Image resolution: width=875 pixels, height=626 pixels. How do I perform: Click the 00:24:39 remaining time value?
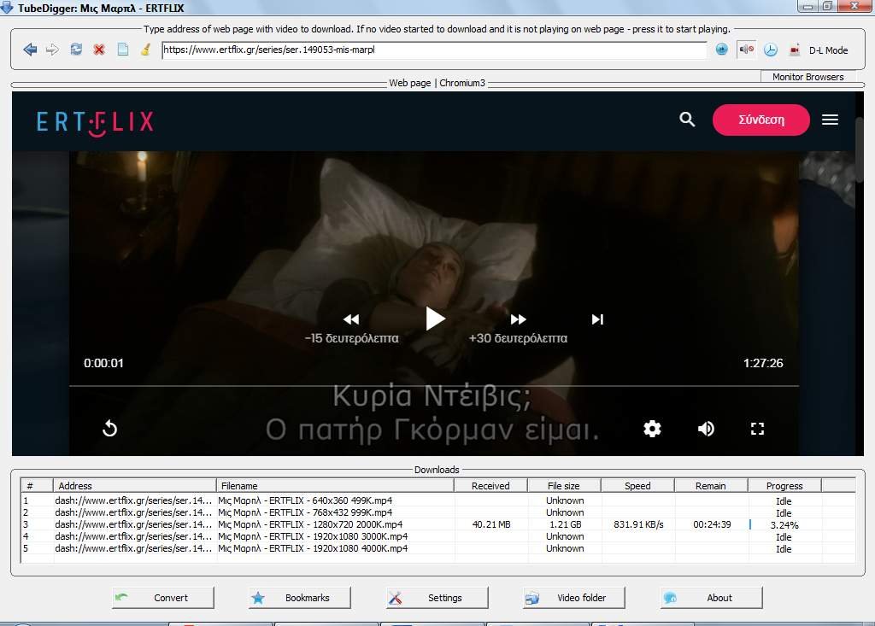712,524
